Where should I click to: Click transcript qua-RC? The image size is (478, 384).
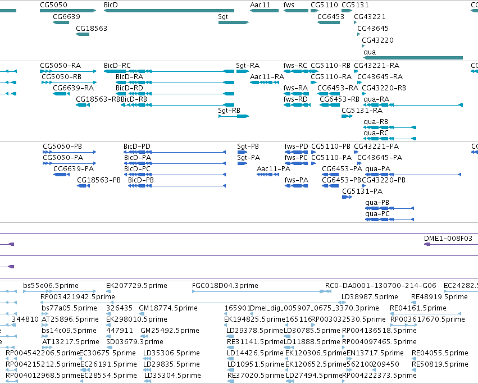pos(390,139)
